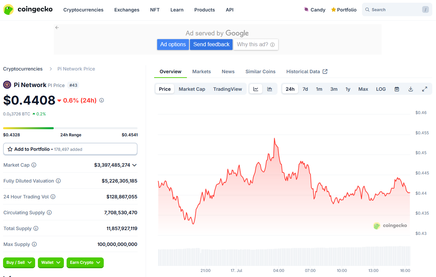Show Total Supply info tooltip
Image resolution: width=436 pixels, height=277 pixels.
[36, 228]
